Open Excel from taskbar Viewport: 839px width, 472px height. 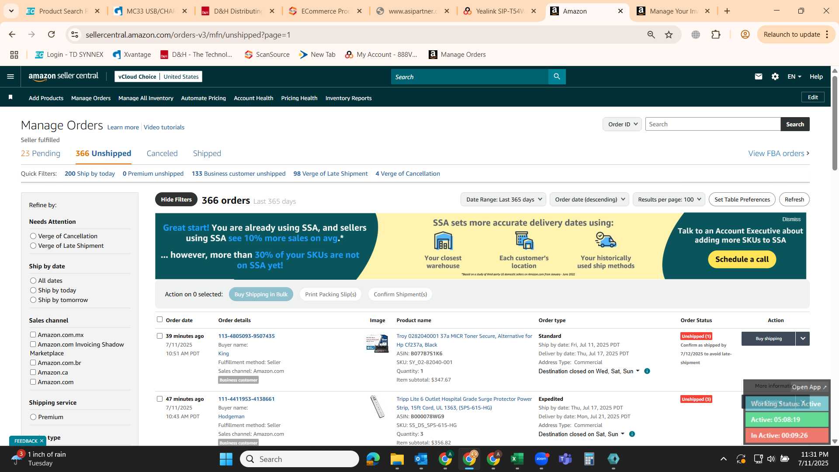517,459
